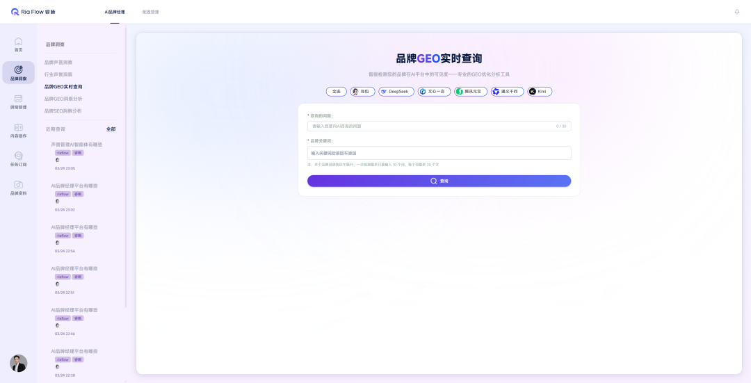The image size is (751, 383).
Task: Open the 首页 home sidebar icon
Action: 18,44
